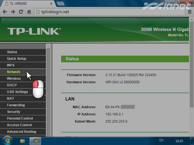Open the Network menu in sidebar

coord(14,72)
